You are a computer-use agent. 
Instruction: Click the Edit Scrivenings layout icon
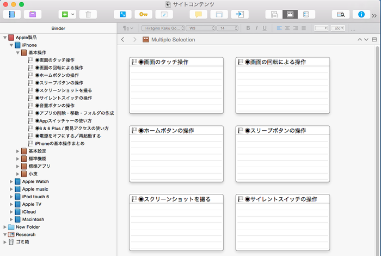pos(219,14)
